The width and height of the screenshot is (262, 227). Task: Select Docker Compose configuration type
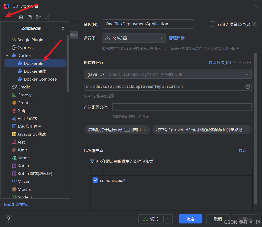40,79
